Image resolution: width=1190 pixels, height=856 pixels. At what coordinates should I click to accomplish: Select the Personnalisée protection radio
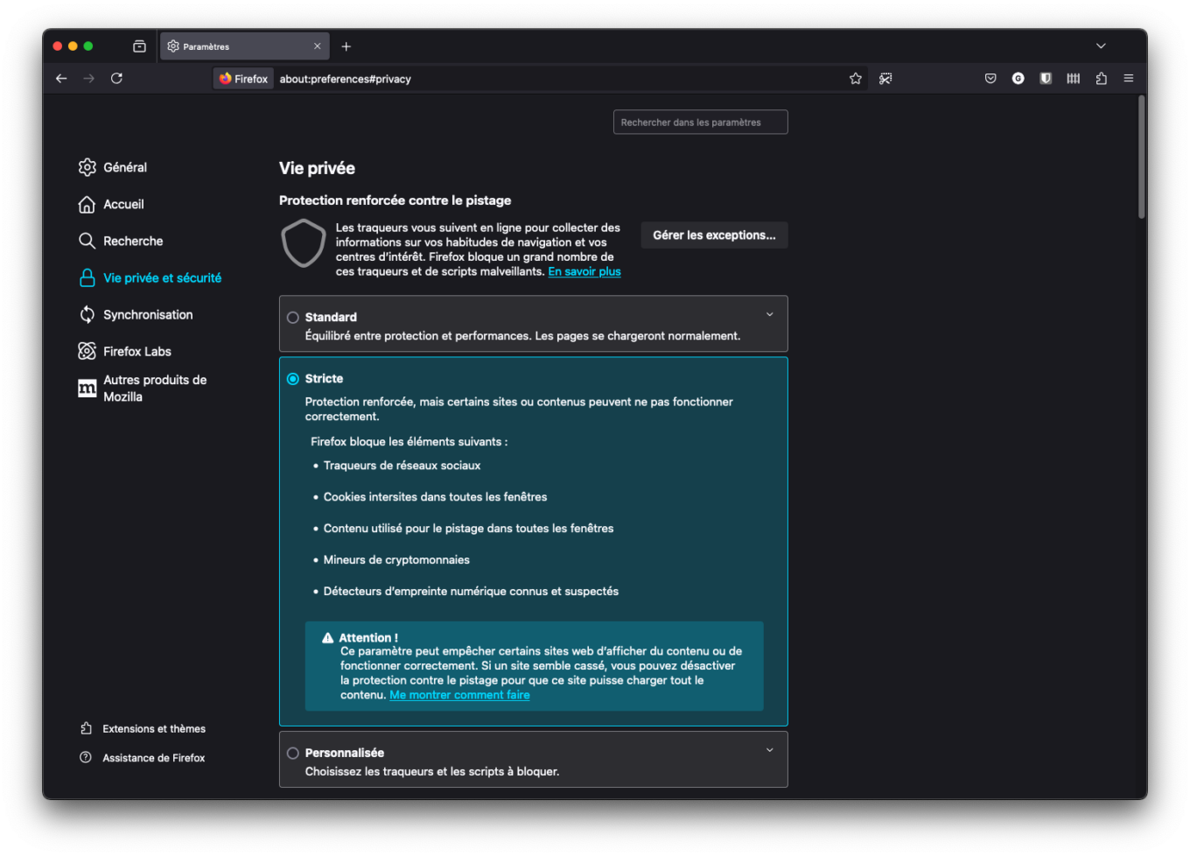pos(293,753)
